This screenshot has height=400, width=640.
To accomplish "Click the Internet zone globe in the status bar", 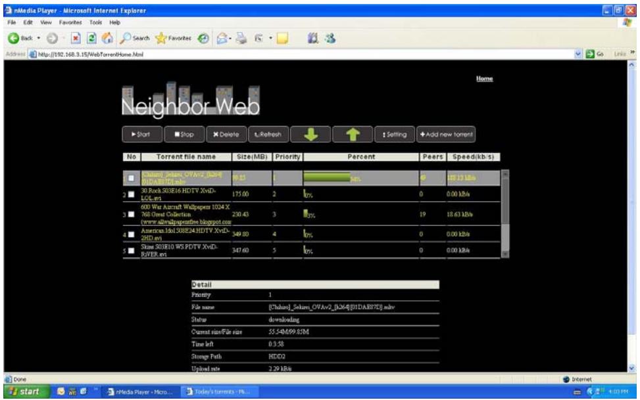I will (566, 379).
